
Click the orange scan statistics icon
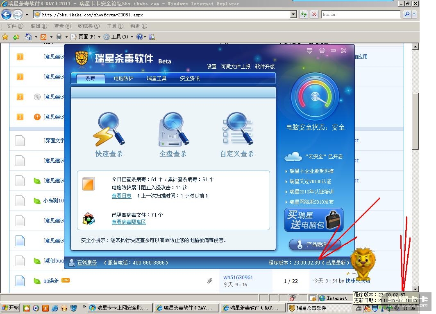coord(89,184)
